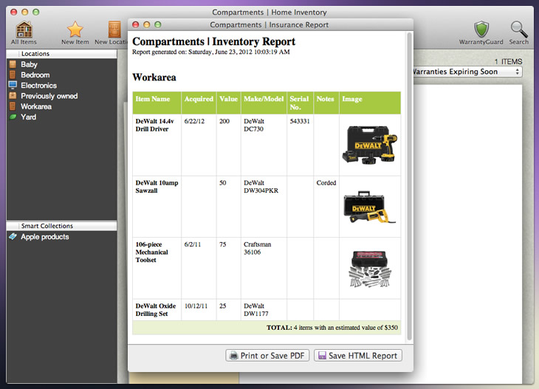Click Save HTML Report button

click(358, 356)
